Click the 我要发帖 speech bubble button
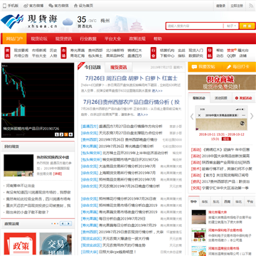 point(204,67)
